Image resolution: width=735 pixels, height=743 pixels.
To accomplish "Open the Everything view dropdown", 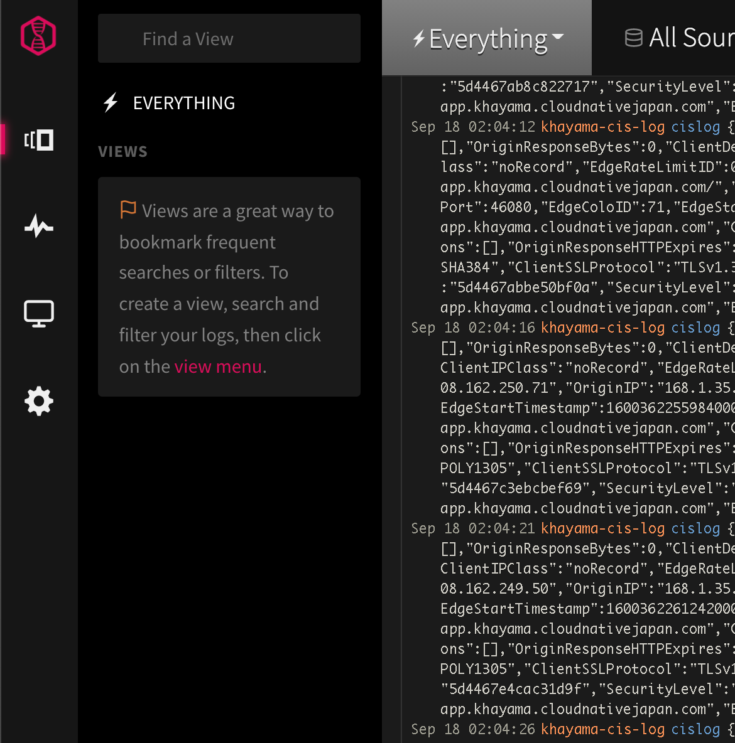I will pos(487,38).
